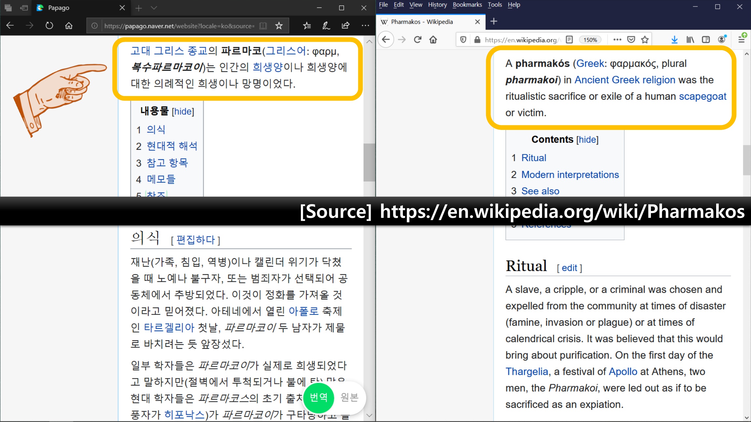Screen dimensions: 751x422
Task: Click Save to Pocket icon
Action: [x=631, y=40]
